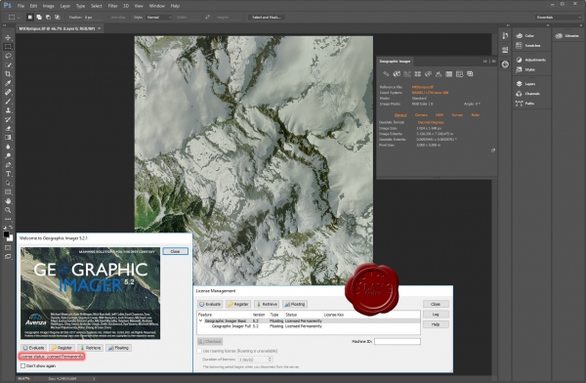Click Retrieve in License Management dialog
586x383 pixels.
tap(267, 304)
